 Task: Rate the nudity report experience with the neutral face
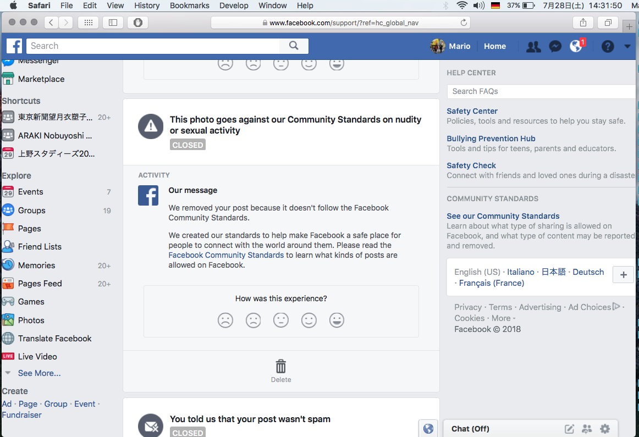[281, 320]
